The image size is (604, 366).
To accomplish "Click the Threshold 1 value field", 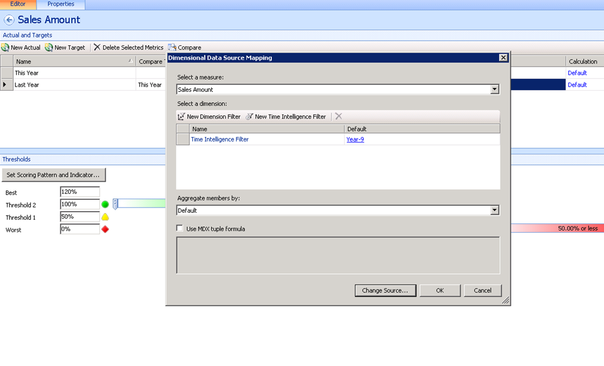I will click(80, 217).
